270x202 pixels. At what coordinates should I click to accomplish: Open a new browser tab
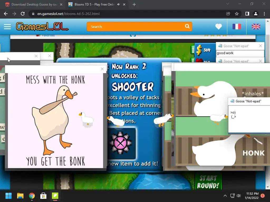point(134,4)
